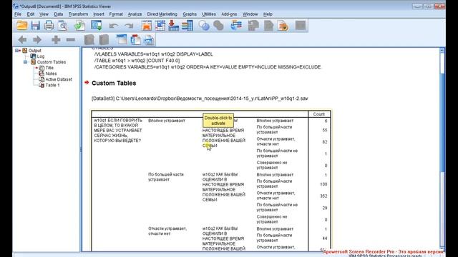Open a file with the folder icon
Image resolution: width=458 pixels, height=257 pixels.
[22, 26]
